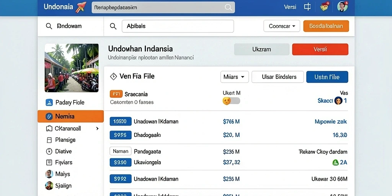The width and height of the screenshot is (392, 196).
Task: Click the Maiys avatar icon
Action: coord(49,174)
